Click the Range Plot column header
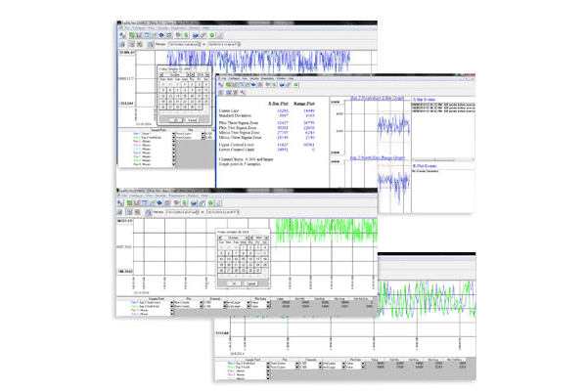 tap(303, 104)
